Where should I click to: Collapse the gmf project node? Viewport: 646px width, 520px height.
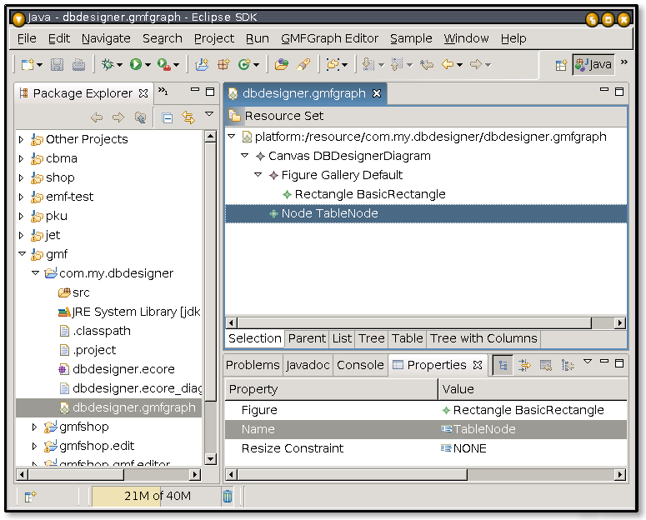(22, 254)
